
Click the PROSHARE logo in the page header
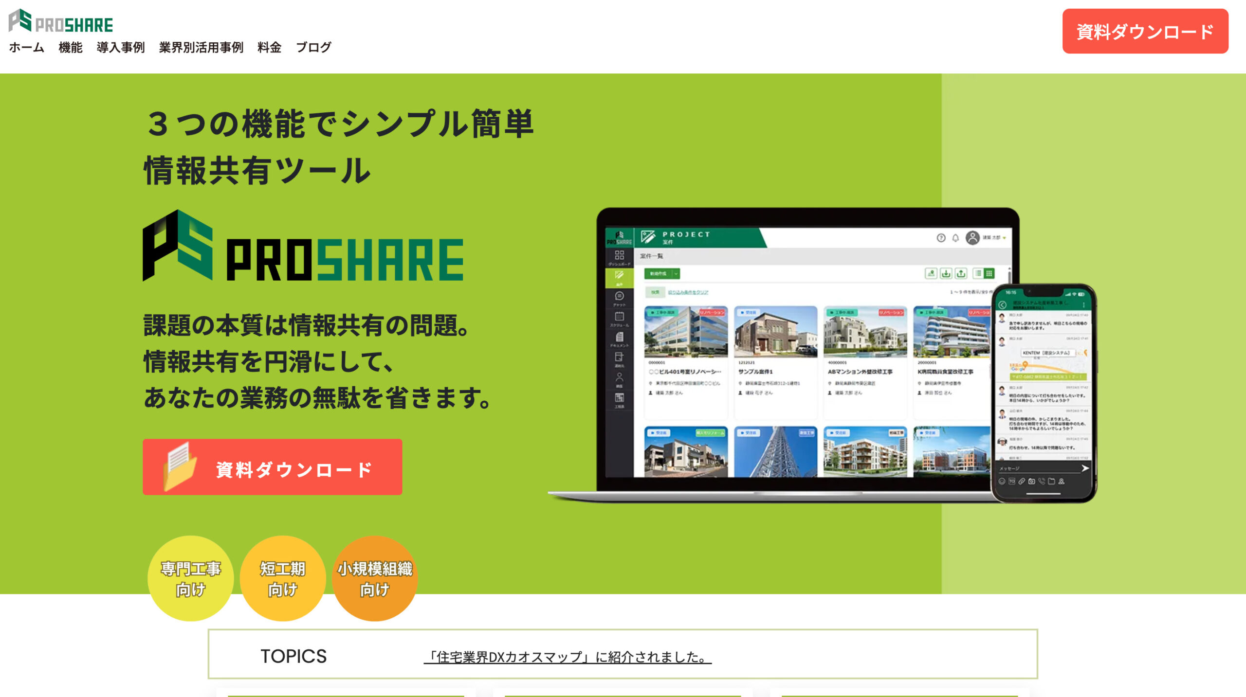tap(60, 21)
